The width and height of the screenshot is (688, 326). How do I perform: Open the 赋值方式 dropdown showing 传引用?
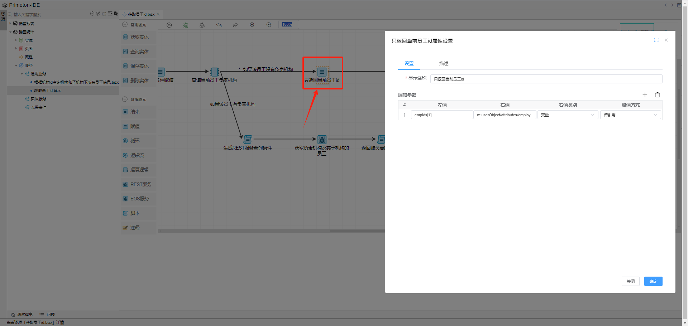tap(630, 115)
